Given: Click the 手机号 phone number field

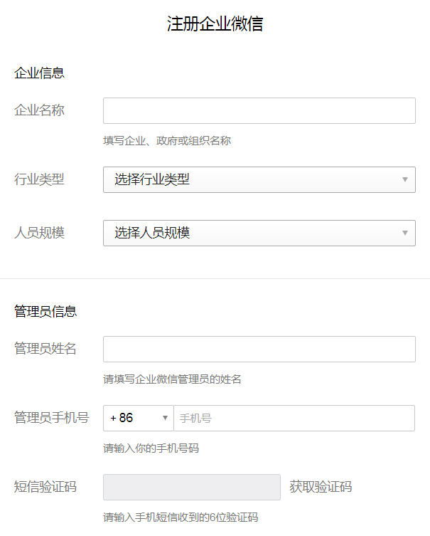Looking at the screenshot, I should point(294,419).
